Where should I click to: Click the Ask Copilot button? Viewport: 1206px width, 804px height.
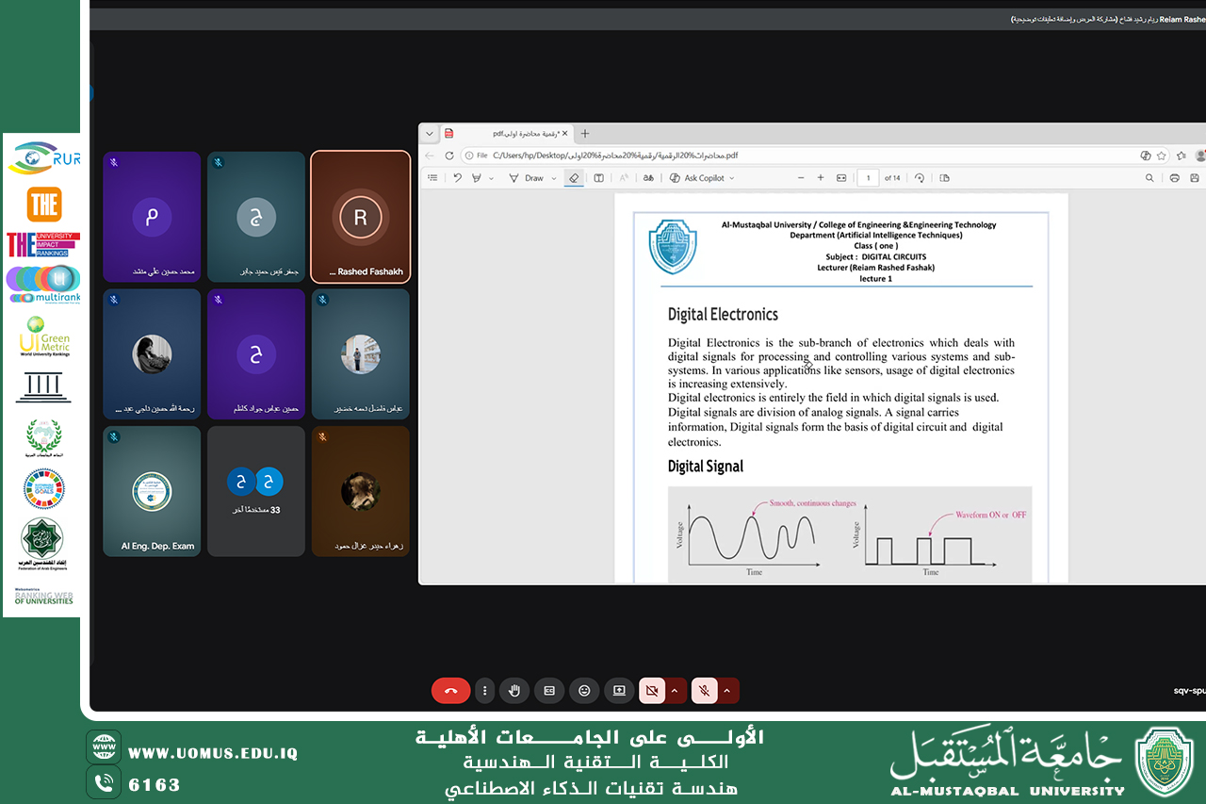click(702, 177)
